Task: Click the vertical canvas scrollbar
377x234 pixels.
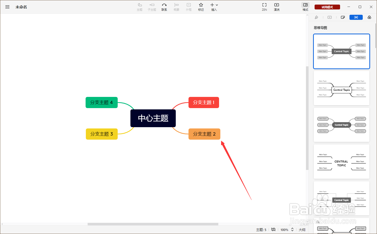Action: [307, 118]
